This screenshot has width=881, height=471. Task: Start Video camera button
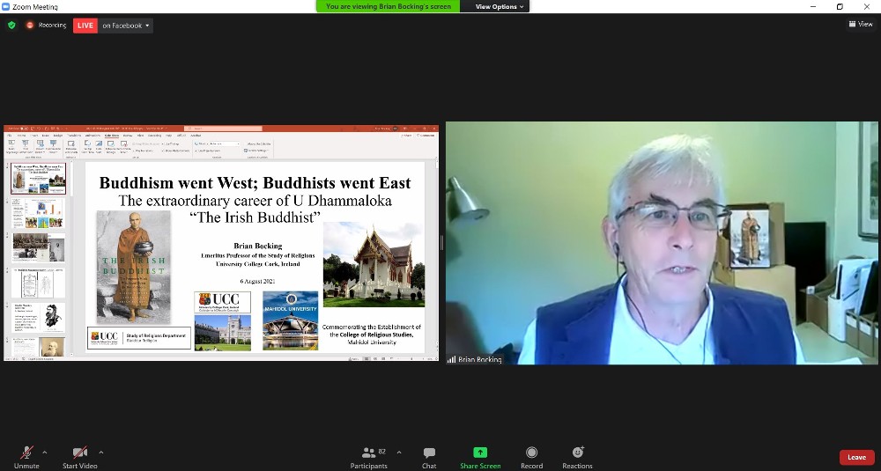(x=79, y=456)
